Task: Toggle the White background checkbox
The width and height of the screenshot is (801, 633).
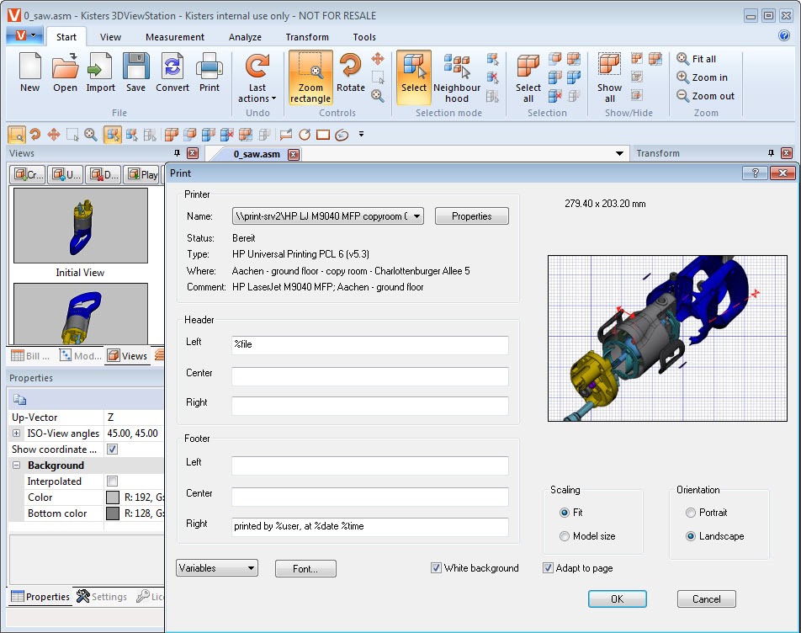Action: coord(436,567)
